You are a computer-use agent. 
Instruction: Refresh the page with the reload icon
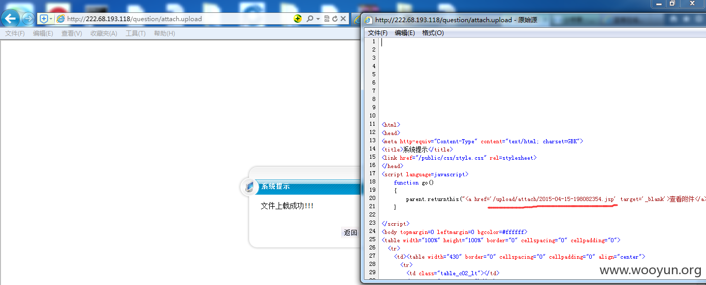[335, 19]
